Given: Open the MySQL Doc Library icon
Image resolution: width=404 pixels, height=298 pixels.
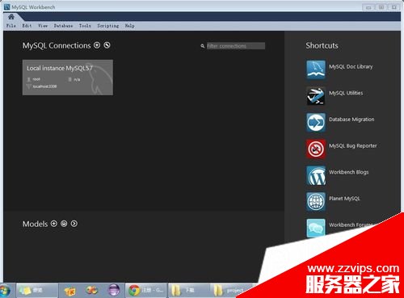Looking at the screenshot, I should pos(316,69).
